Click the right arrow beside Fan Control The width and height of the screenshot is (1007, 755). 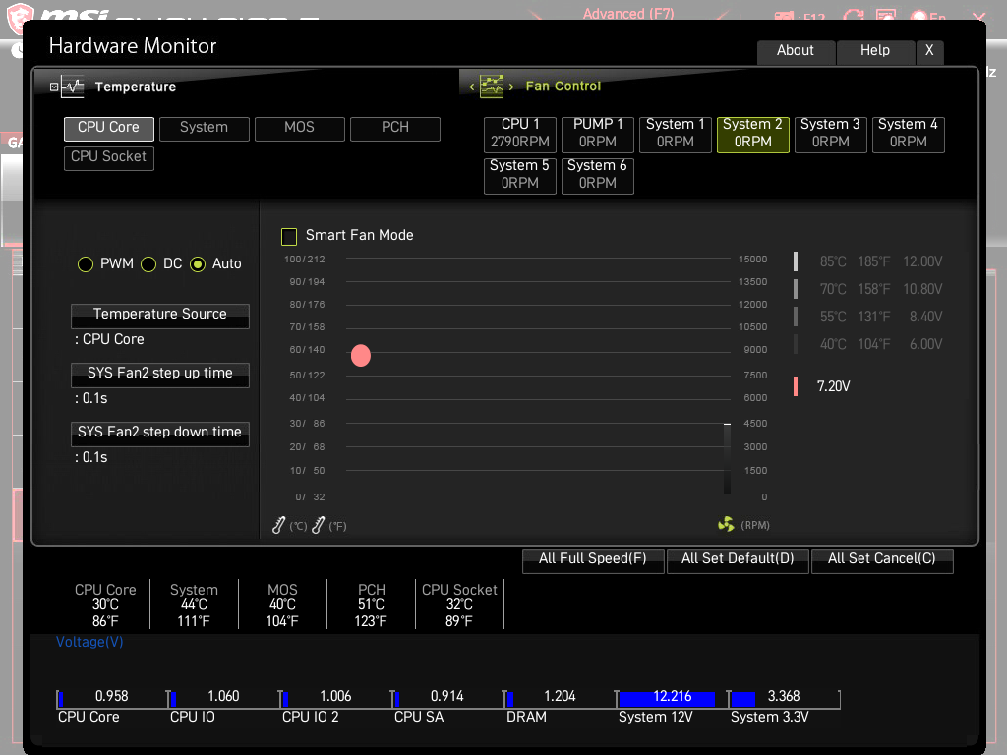coord(511,87)
